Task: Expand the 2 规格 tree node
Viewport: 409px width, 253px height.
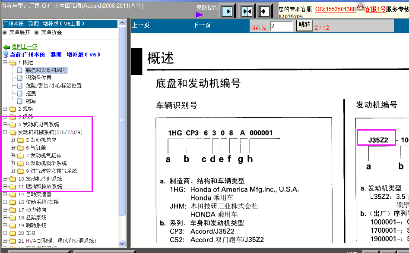Action: click(x=5, y=109)
